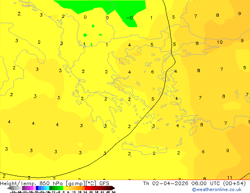This screenshot has width=250, height=193.
Task: Click the dark right arrow of color scale
Action: click(x=114, y=188)
